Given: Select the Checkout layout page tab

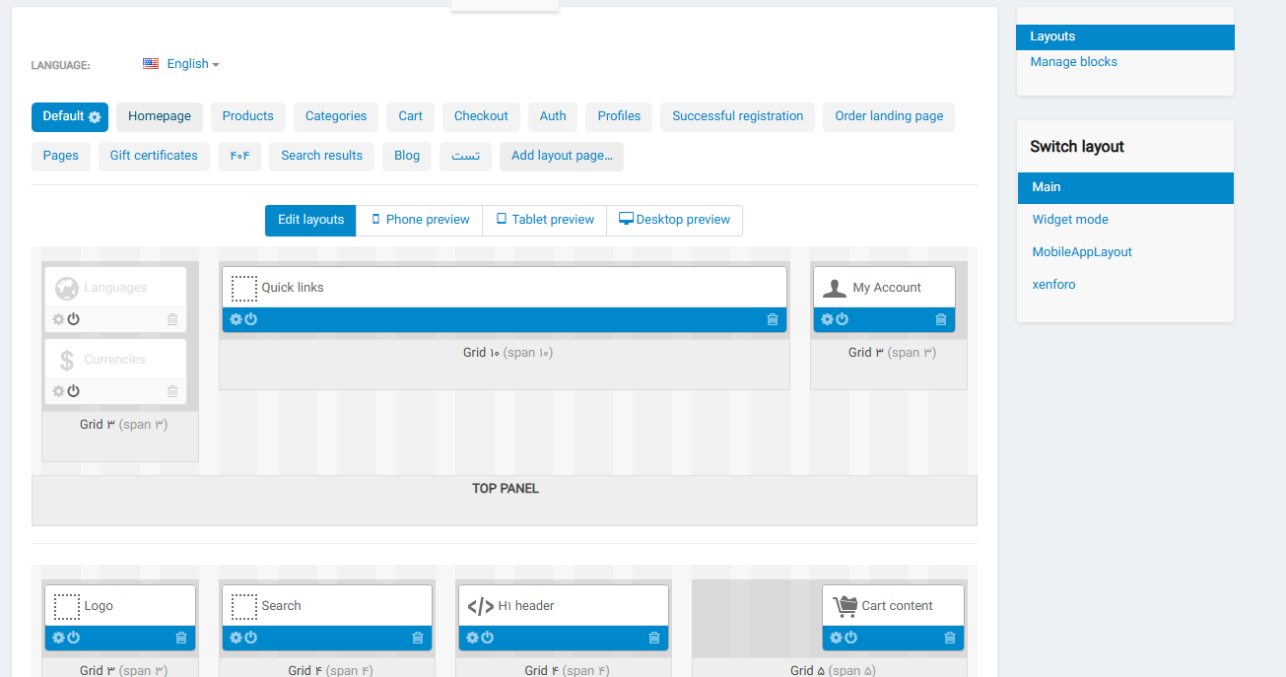Looking at the screenshot, I should 481,116.
